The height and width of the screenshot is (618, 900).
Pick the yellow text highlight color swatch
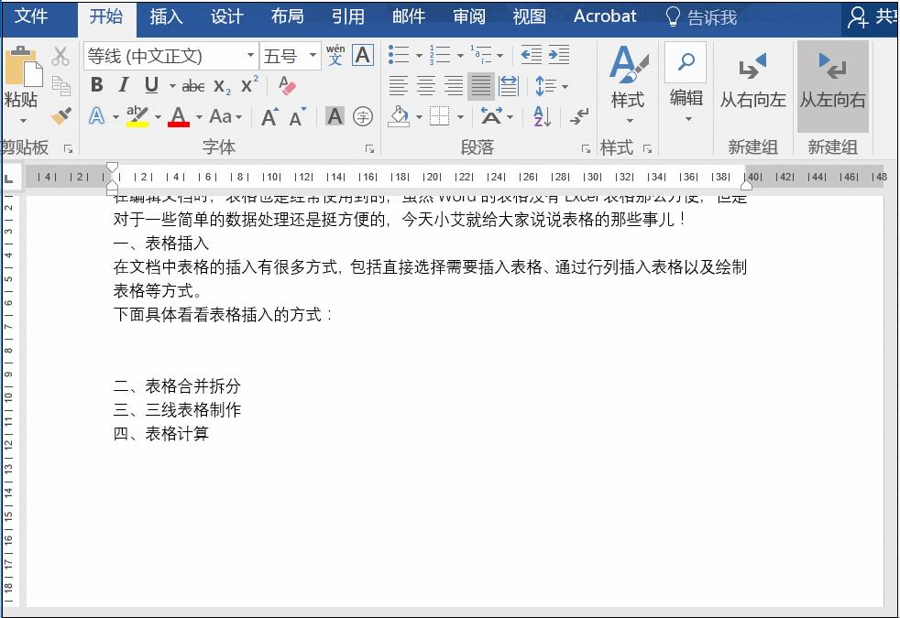137,124
